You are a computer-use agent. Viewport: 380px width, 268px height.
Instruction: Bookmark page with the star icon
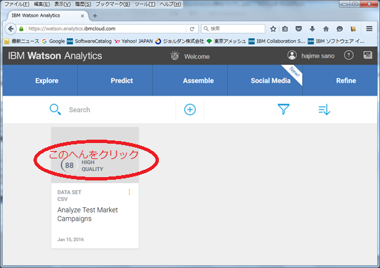click(x=273, y=29)
